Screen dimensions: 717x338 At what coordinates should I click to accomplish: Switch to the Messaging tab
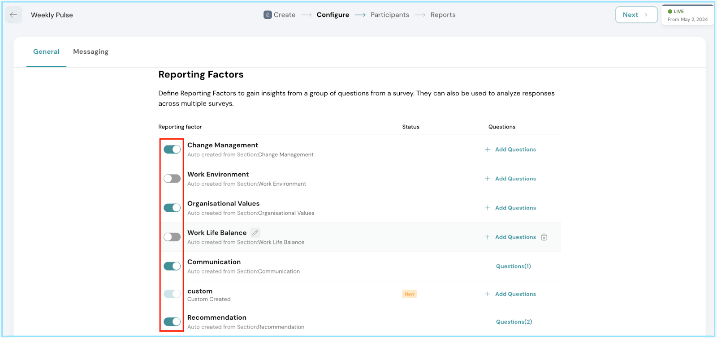91,52
